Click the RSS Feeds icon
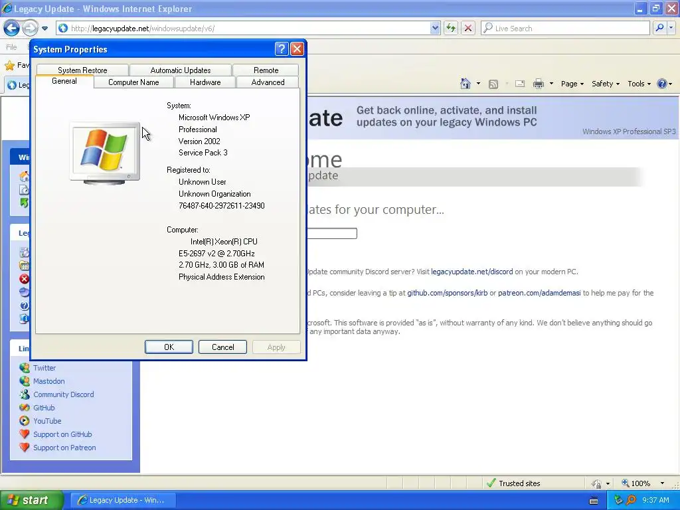 click(x=493, y=84)
